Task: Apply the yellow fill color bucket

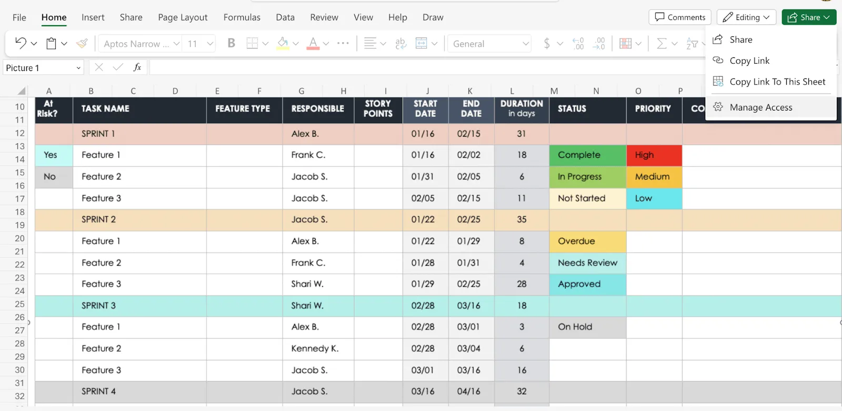Action: [x=283, y=43]
